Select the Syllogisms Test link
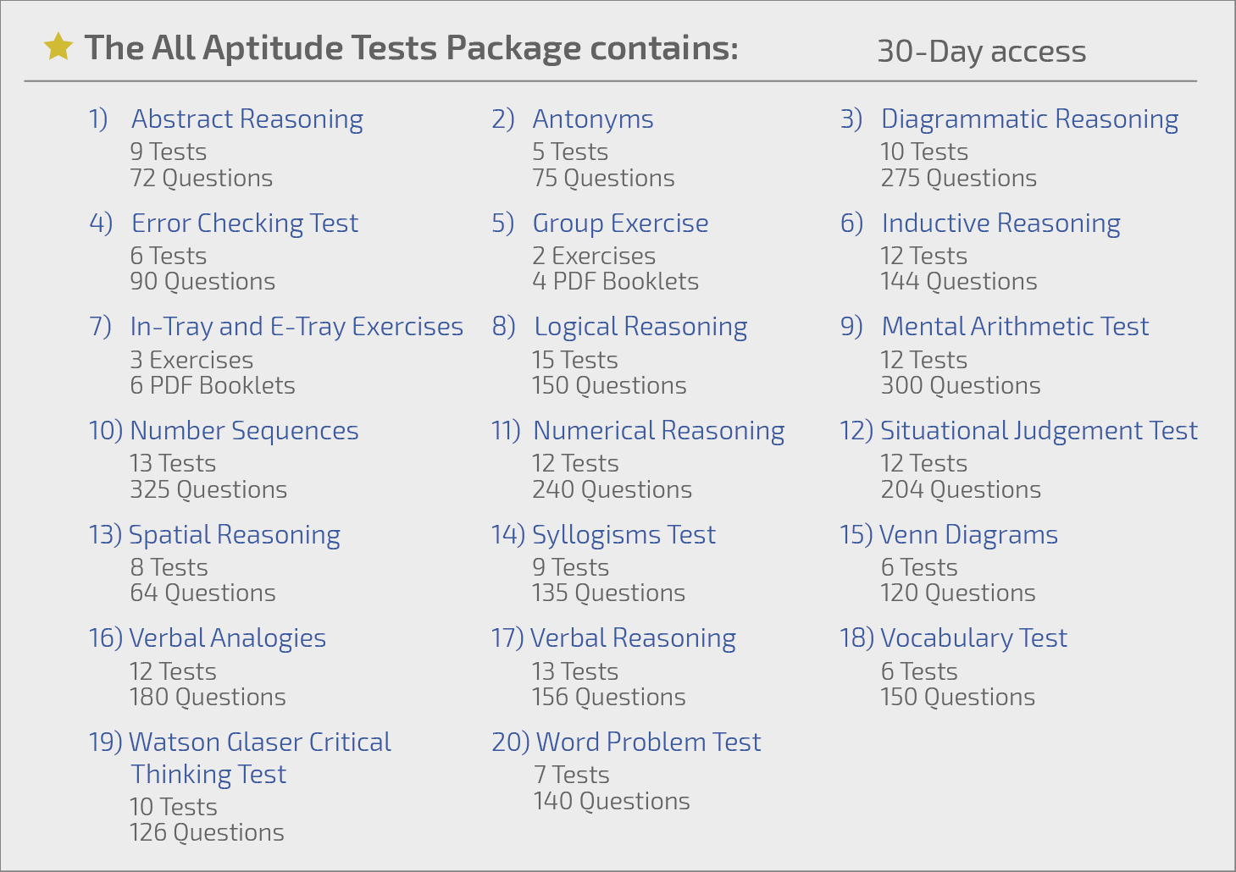This screenshot has width=1236, height=872. coord(624,535)
